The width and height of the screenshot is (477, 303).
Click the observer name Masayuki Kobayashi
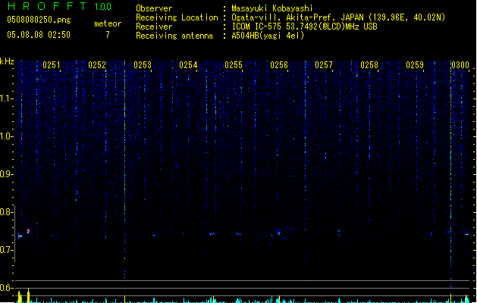click(x=272, y=8)
